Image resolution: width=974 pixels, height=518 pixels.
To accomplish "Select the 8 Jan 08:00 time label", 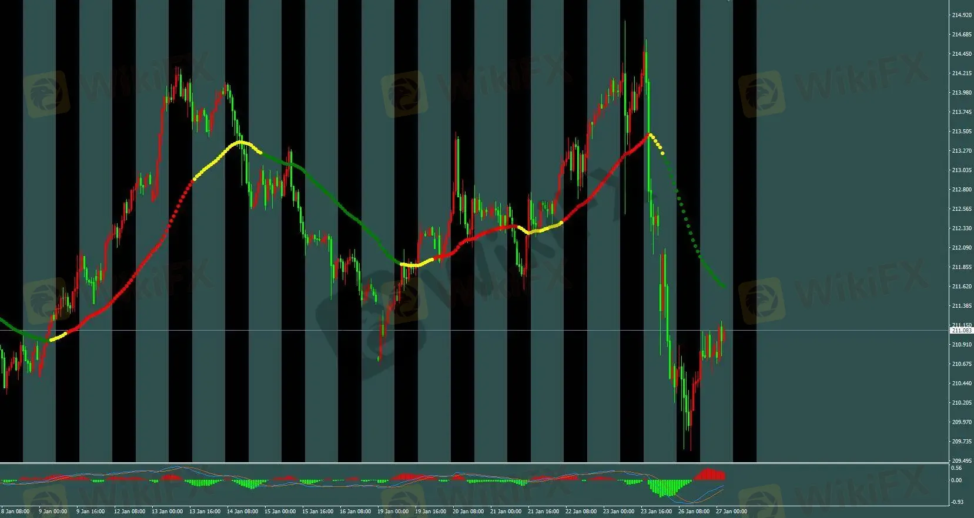I will 15,512.
